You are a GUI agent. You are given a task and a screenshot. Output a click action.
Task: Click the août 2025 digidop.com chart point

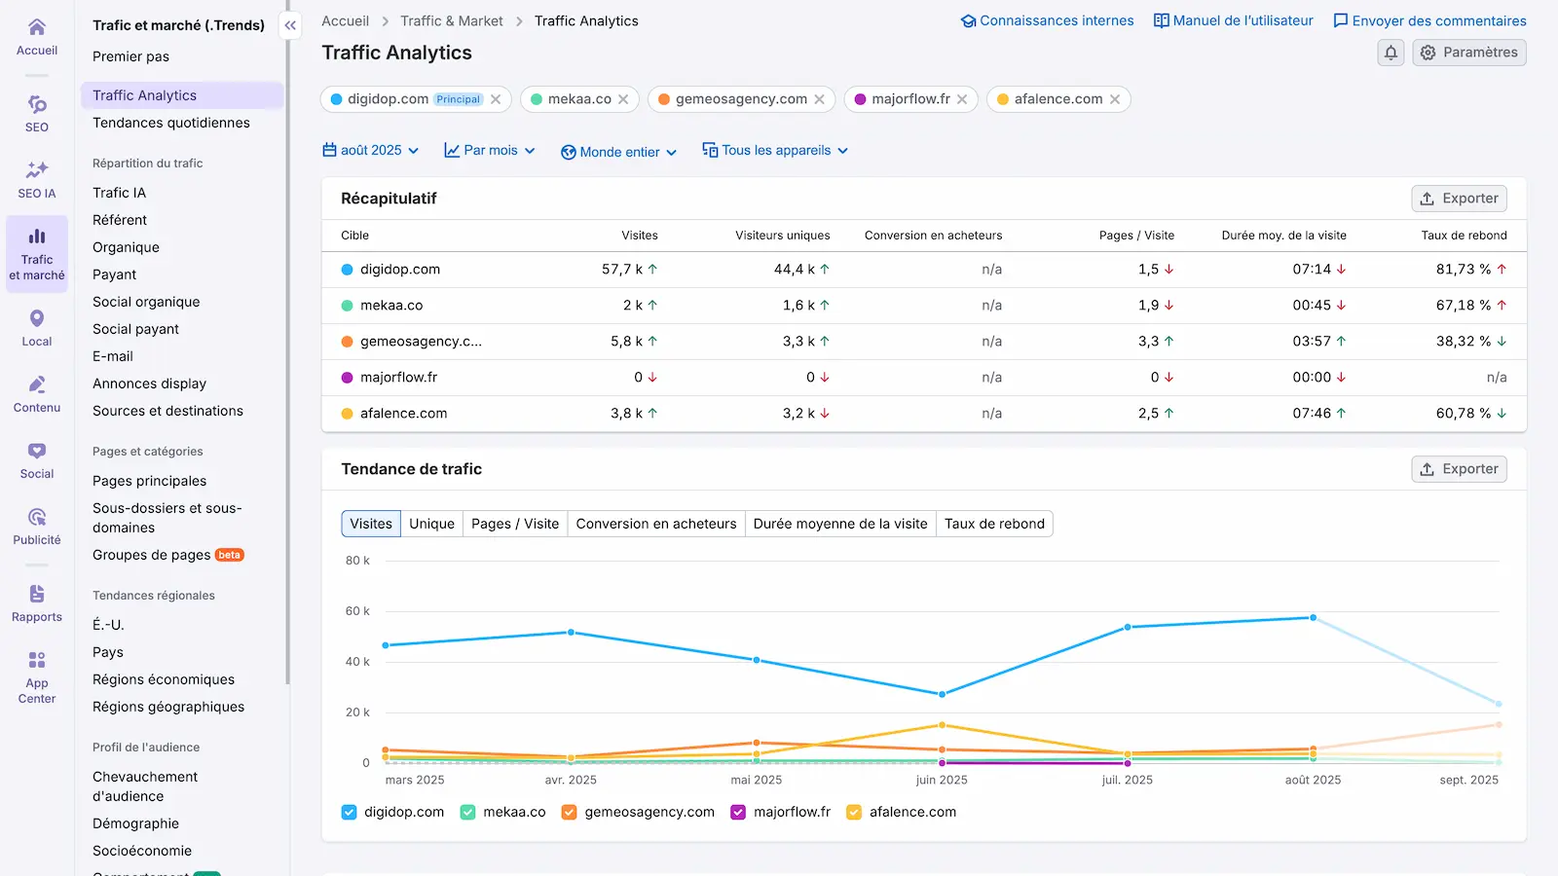click(x=1313, y=618)
